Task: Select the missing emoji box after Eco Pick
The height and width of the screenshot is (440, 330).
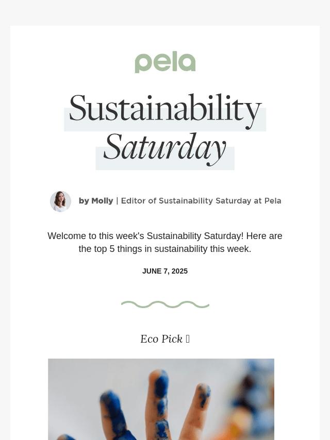Action: click(188, 339)
